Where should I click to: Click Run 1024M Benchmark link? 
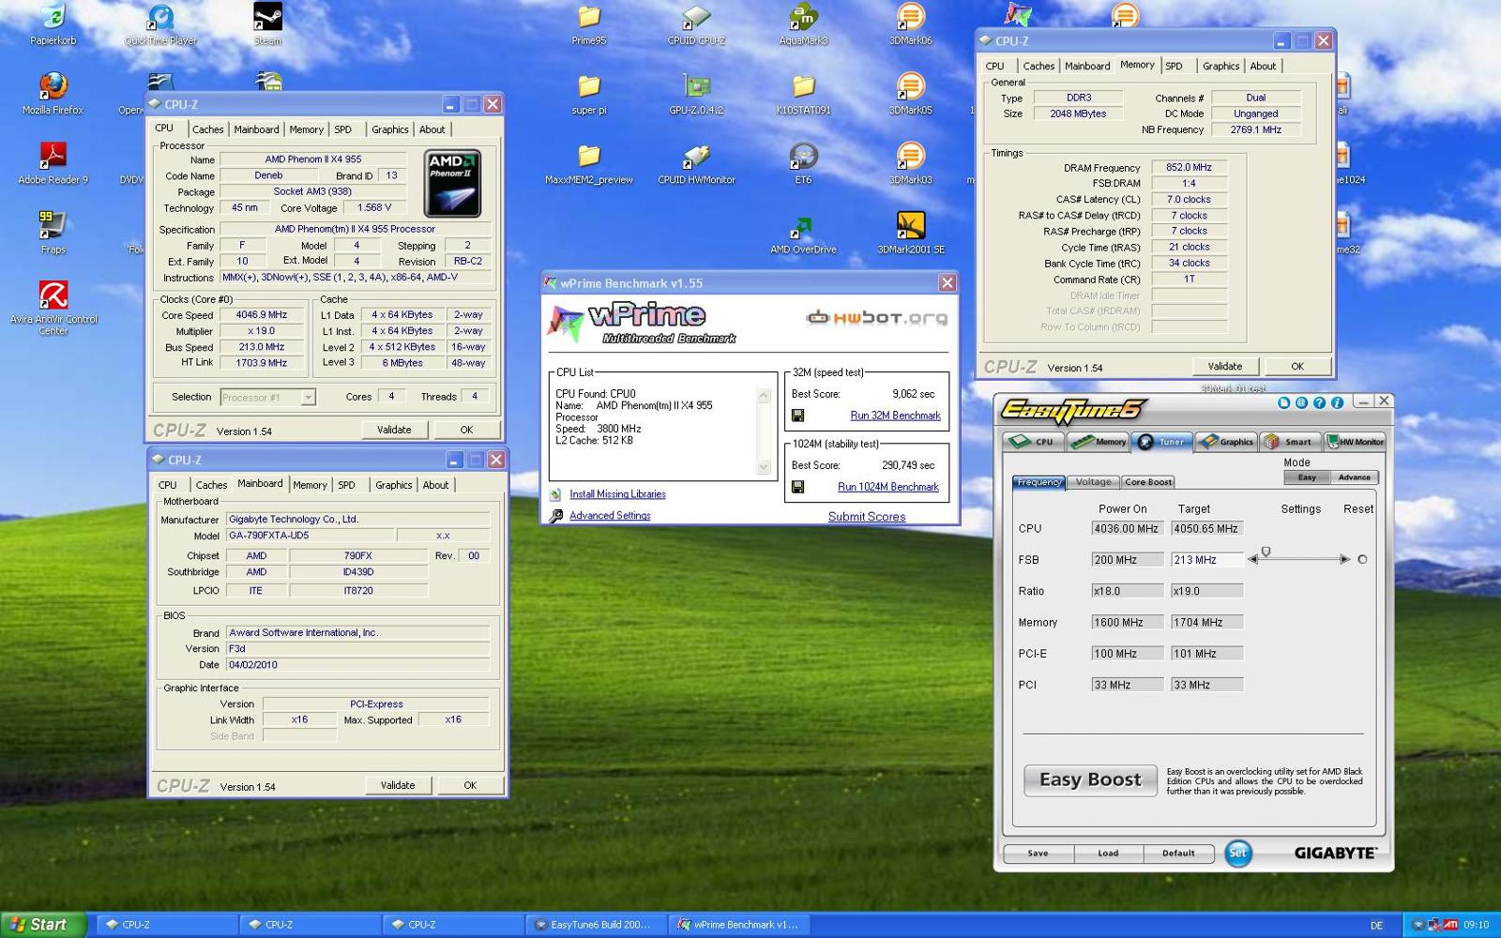[x=888, y=487]
